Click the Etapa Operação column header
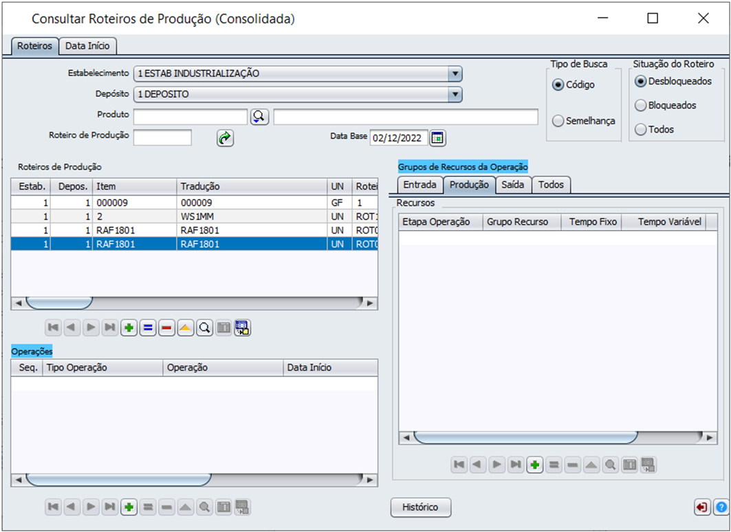The height and width of the screenshot is (532, 731). coord(441,222)
